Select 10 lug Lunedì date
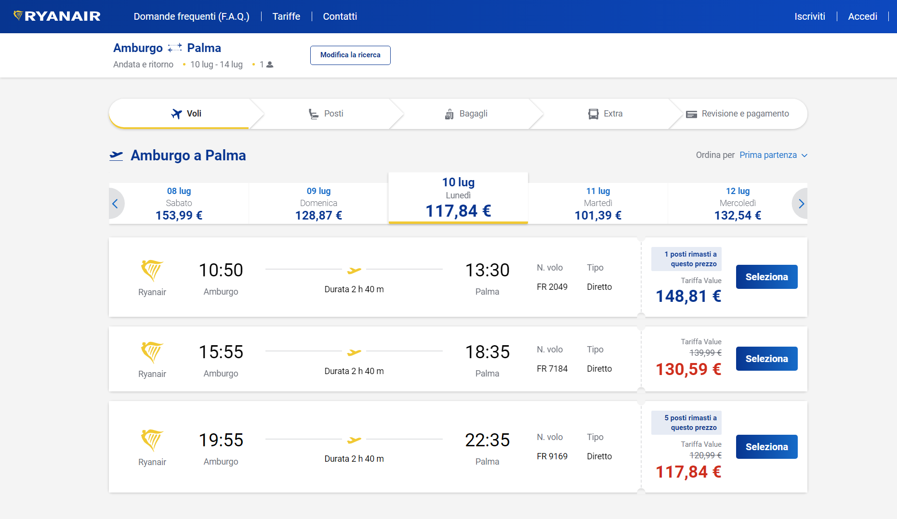 coord(458,198)
